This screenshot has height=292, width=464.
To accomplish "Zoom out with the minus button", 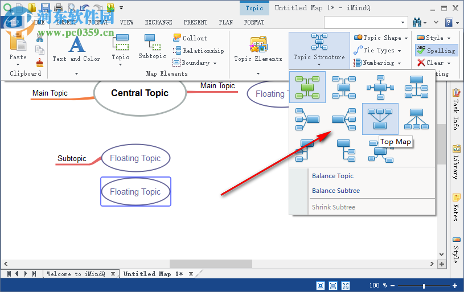I will point(392,286).
